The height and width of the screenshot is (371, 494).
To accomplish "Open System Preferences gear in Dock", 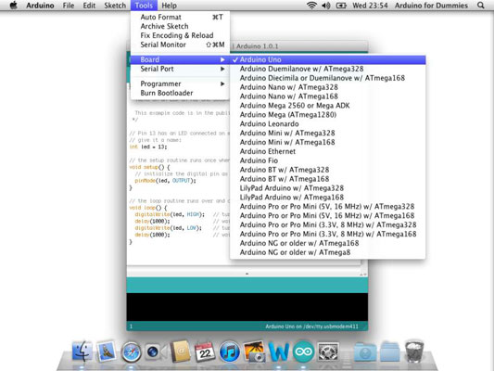I will (328, 352).
